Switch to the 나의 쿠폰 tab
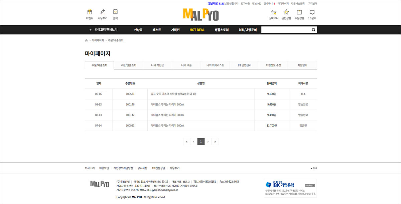The height and width of the screenshot is (204, 401). [186, 65]
